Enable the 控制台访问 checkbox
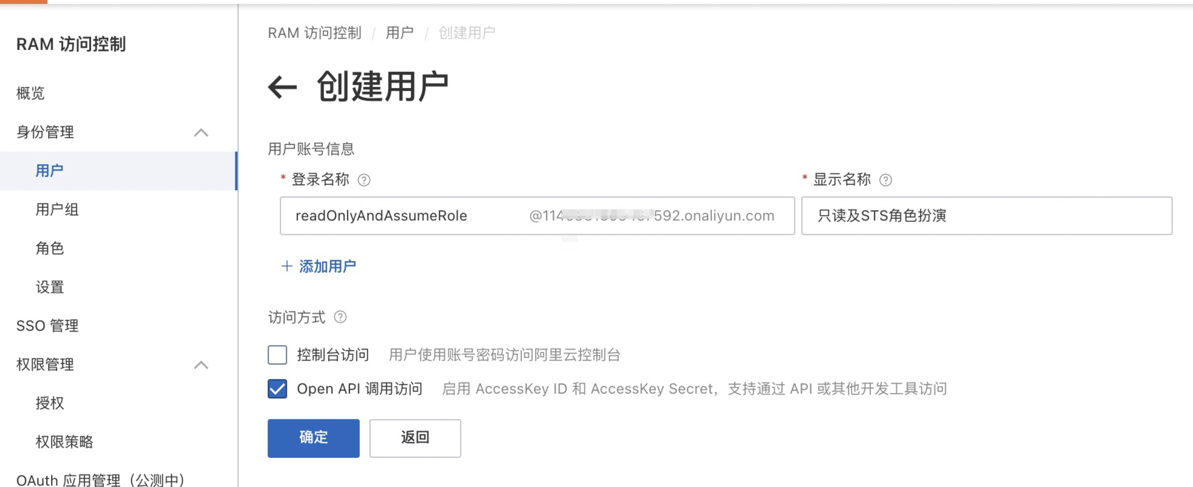 click(277, 355)
